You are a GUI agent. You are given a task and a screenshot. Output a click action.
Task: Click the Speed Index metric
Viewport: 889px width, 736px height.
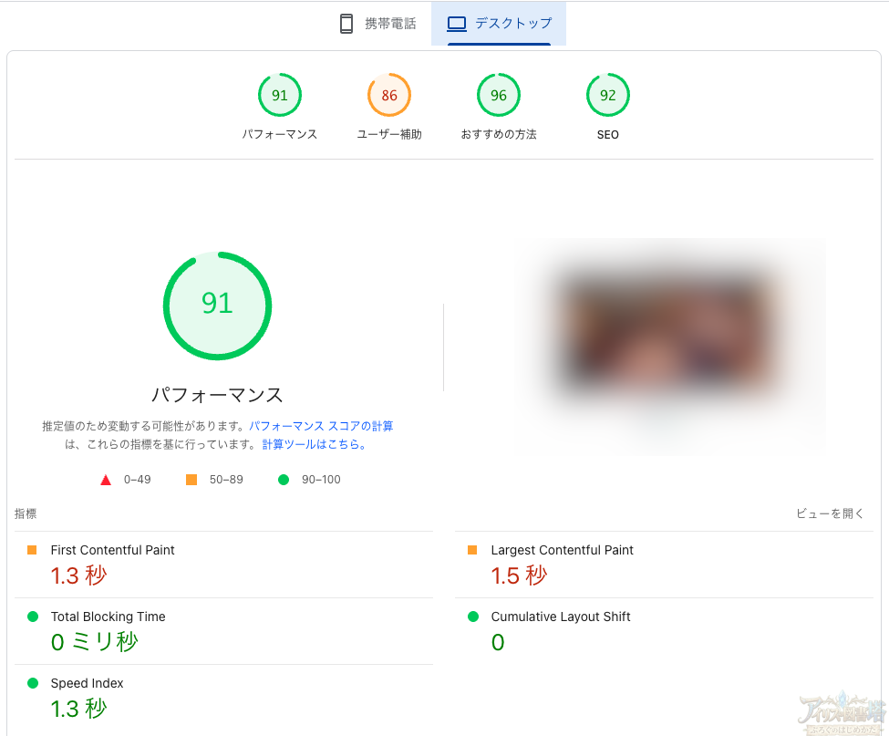coord(87,683)
